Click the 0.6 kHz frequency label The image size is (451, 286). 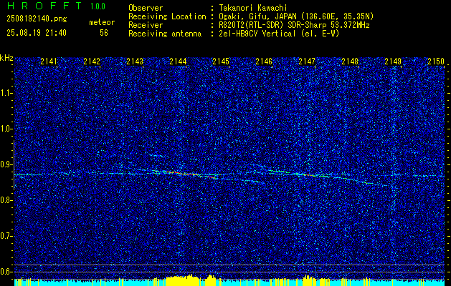point(6,272)
